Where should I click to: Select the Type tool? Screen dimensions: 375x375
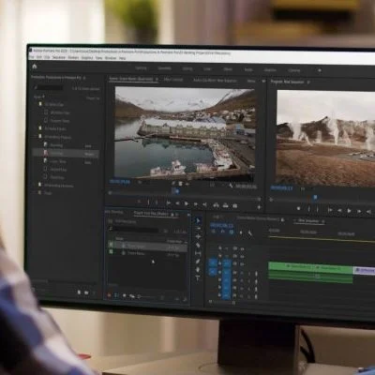pyautogui.click(x=198, y=277)
